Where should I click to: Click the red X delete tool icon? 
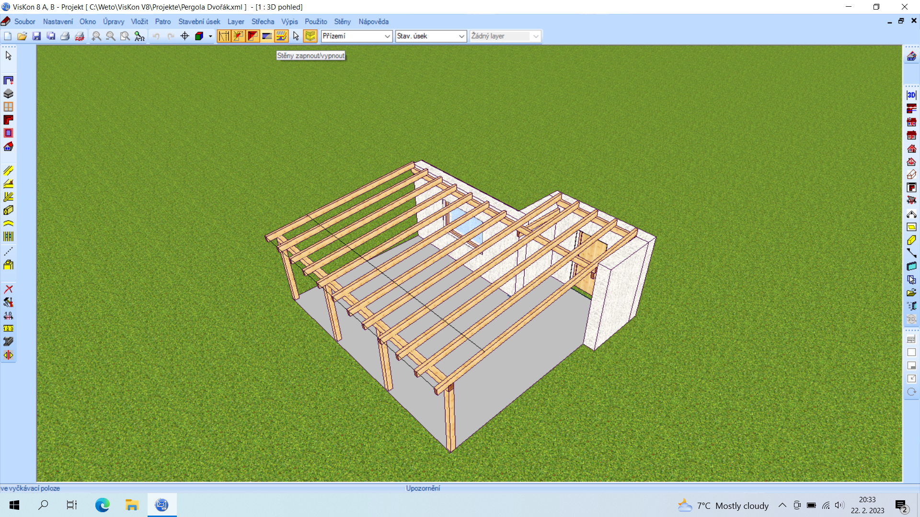pos(8,289)
